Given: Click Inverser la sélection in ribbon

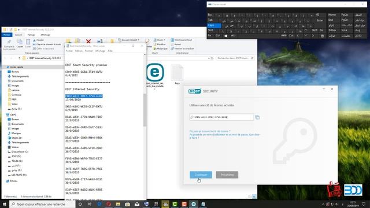Looking at the screenshot, I should (183, 49).
